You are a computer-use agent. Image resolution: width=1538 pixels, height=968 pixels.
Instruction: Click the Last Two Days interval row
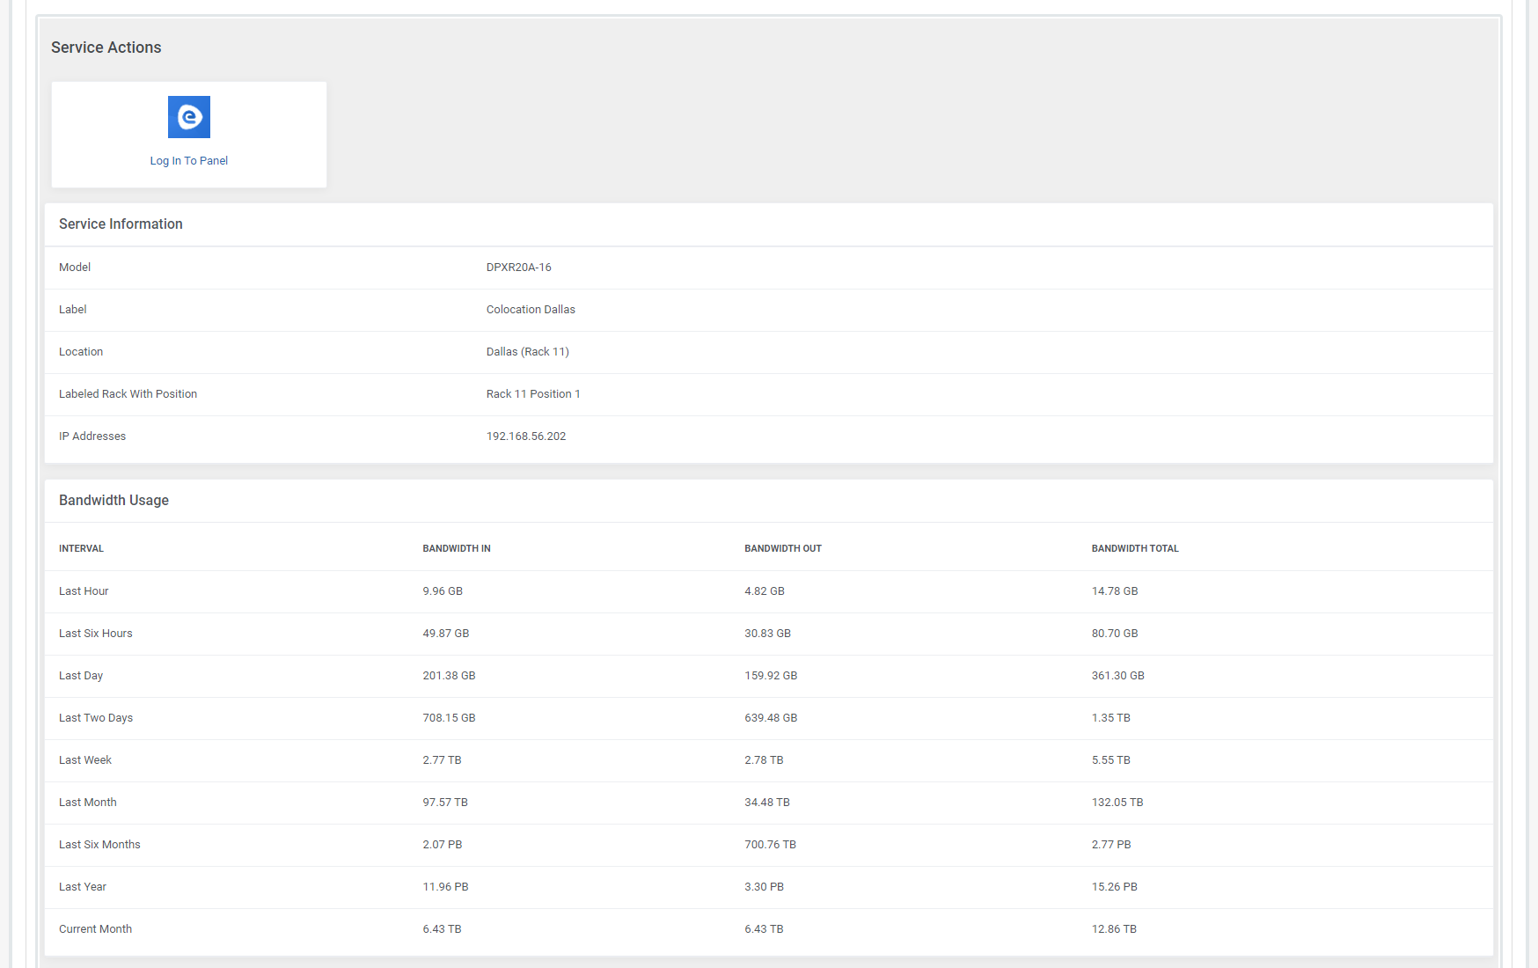coord(769,718)
